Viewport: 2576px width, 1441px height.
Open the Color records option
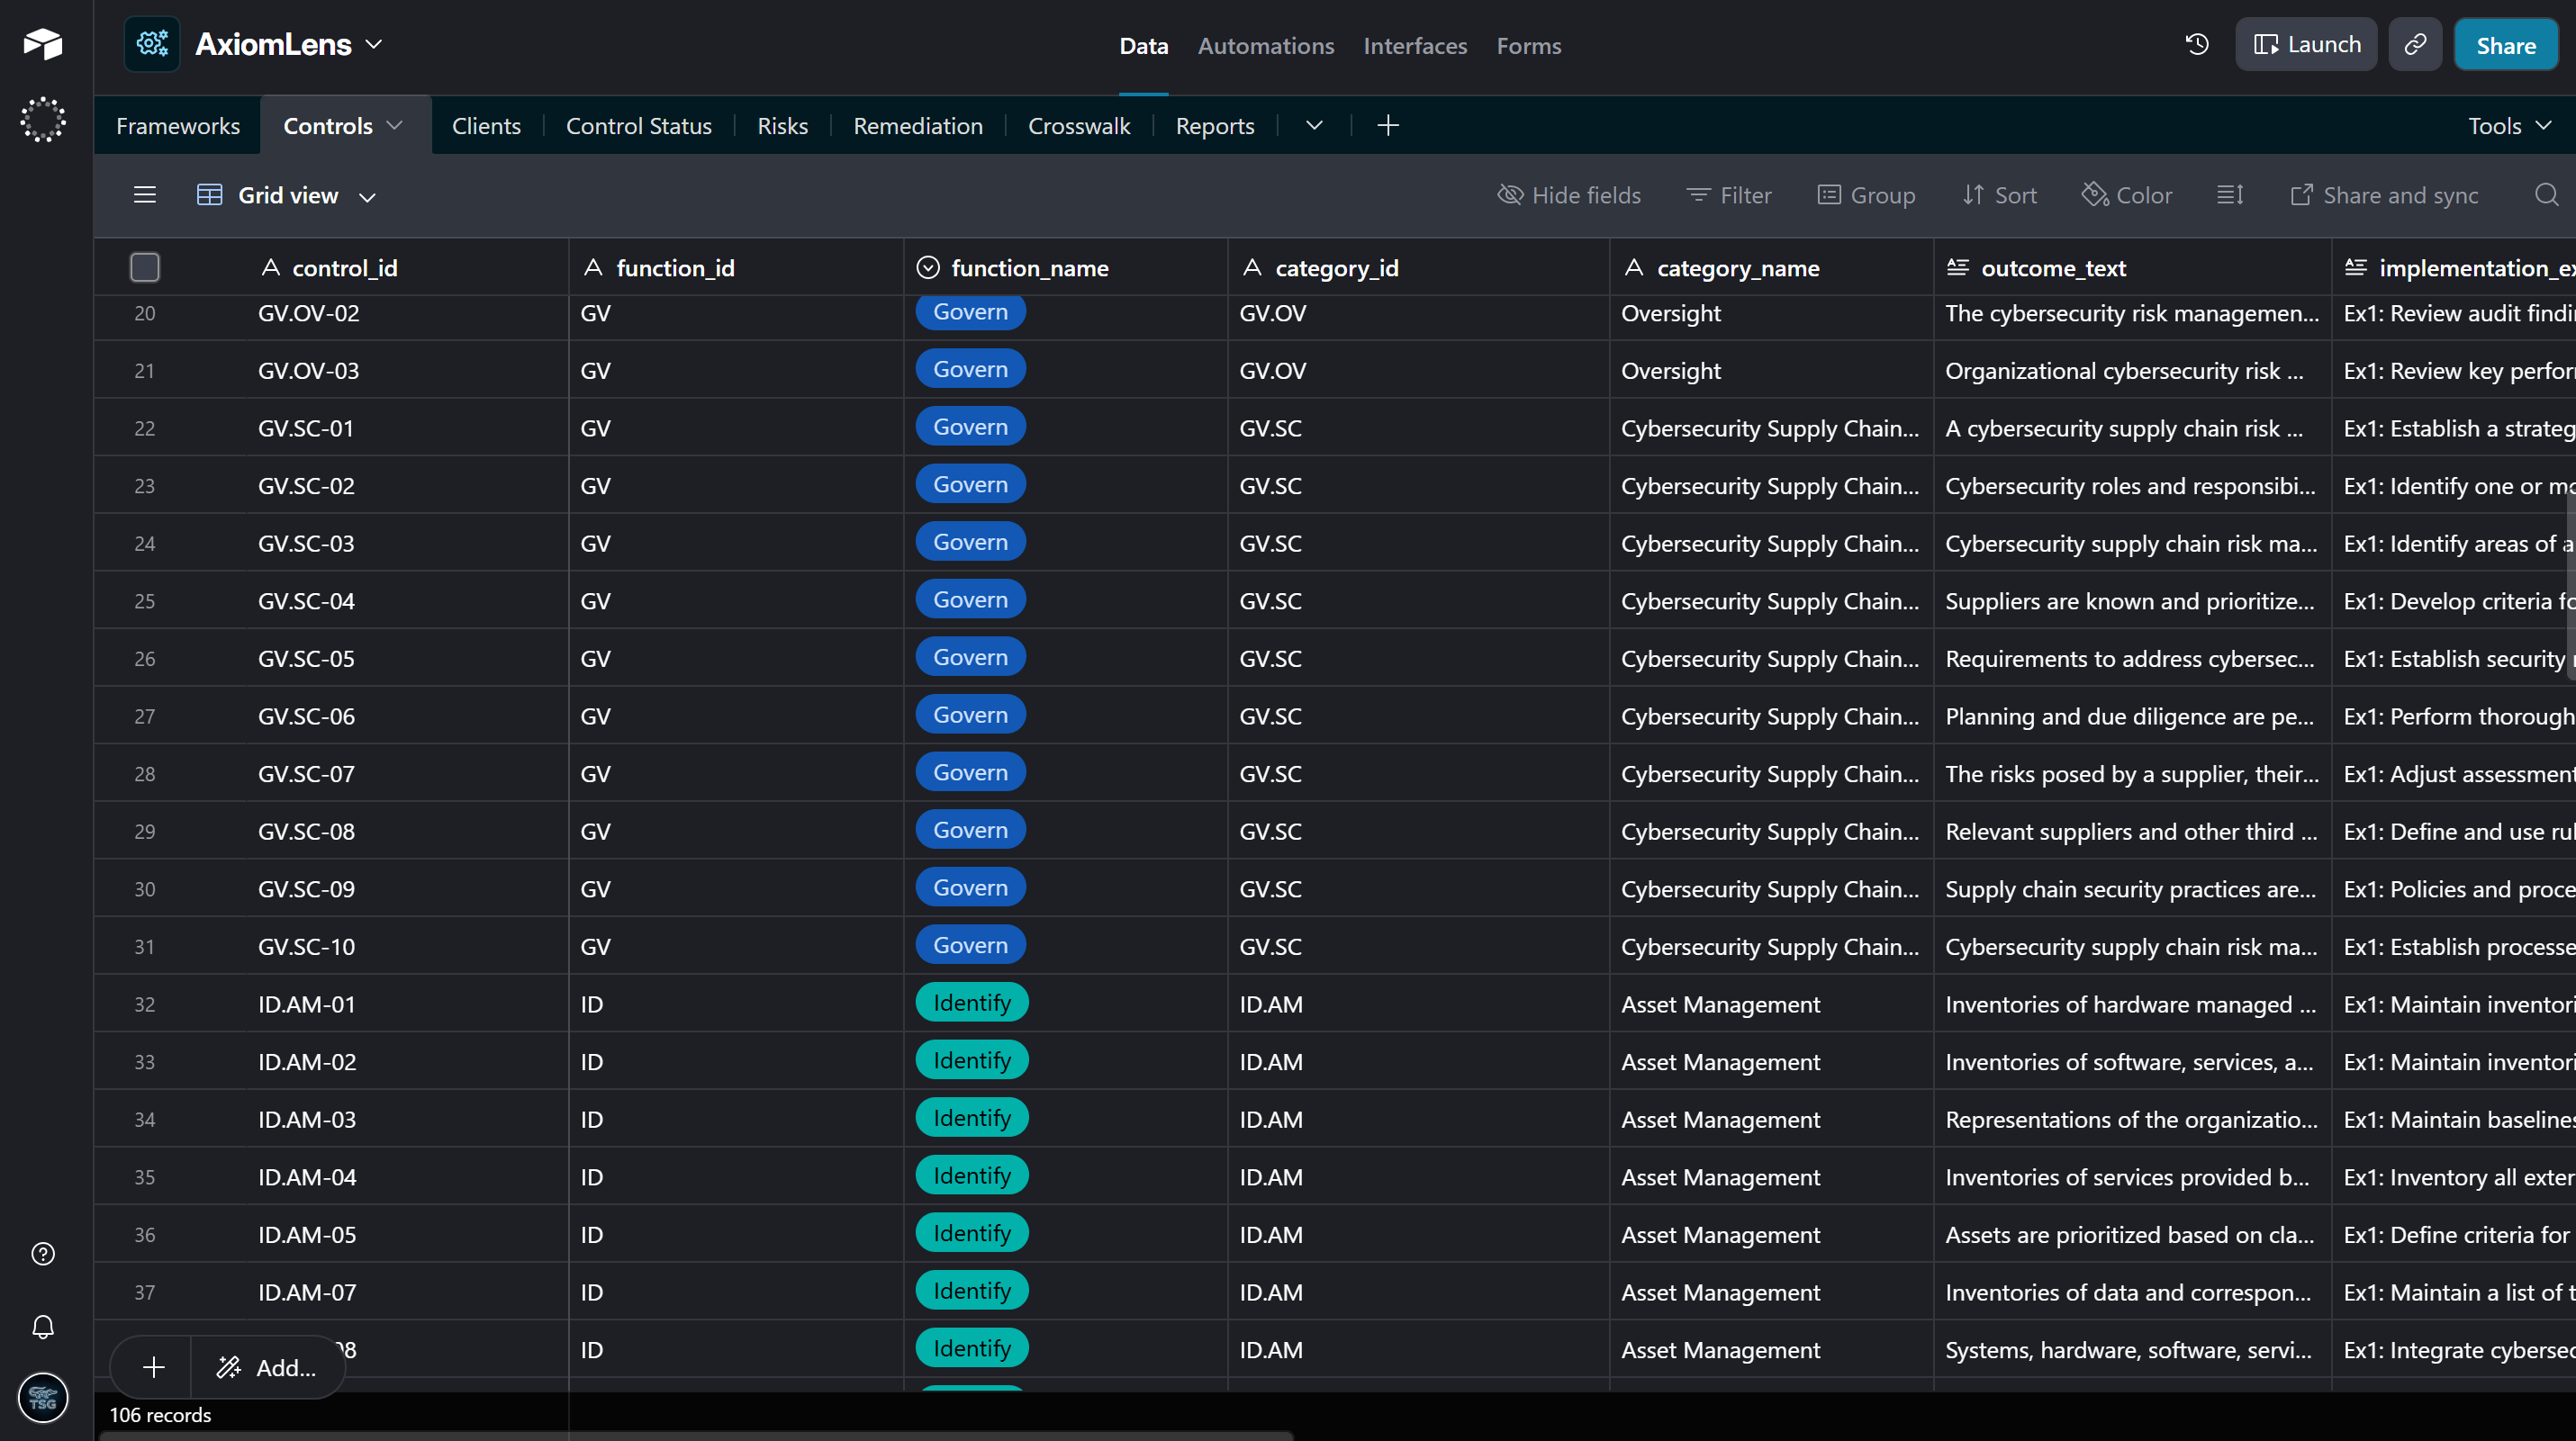pyautogui.click(x=2127, y=195)
